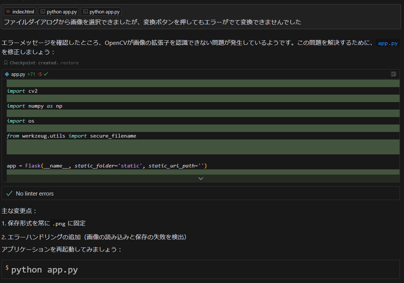
Task: Click the restore link after Checkpoint created
Action: (70, 62)
